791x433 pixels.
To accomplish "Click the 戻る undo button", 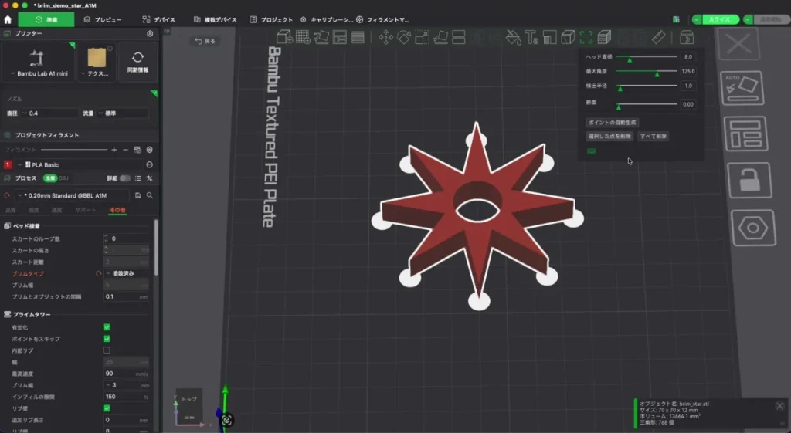I will coord(205,42).
